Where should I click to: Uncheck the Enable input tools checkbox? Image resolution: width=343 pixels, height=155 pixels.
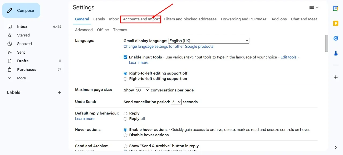125,57
